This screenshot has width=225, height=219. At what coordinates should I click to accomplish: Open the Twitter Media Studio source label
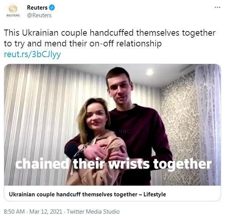(93, 212)
